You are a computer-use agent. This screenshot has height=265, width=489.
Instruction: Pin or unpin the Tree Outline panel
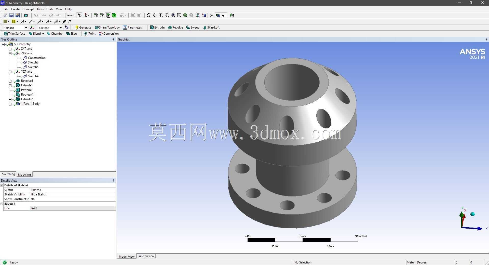[113, 39]
